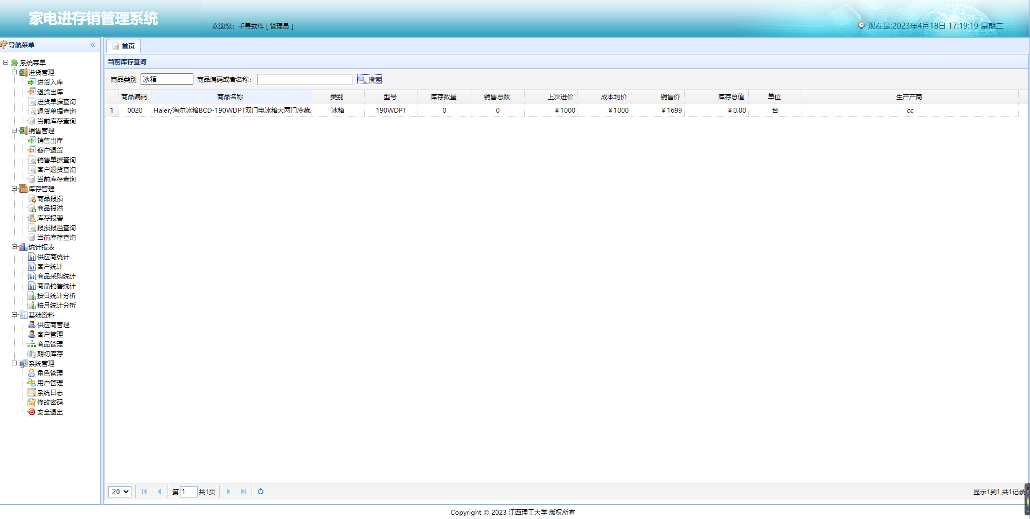Click the 退货单据查询 icon
Viewport: 1030px width, 519px height.
point(32,111)
